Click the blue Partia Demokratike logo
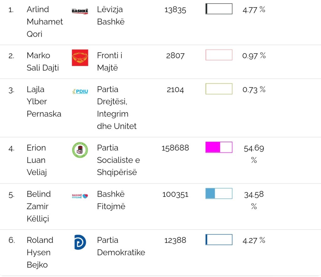Image resolution: width=321 pixels, height=277 pixels. tap(80, 242)
